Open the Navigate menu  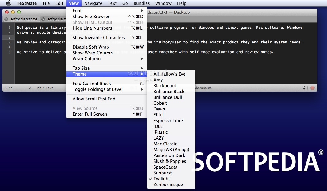coord(93,3)
